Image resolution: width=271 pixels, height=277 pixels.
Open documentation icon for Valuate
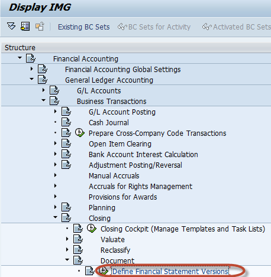(78, 239)
